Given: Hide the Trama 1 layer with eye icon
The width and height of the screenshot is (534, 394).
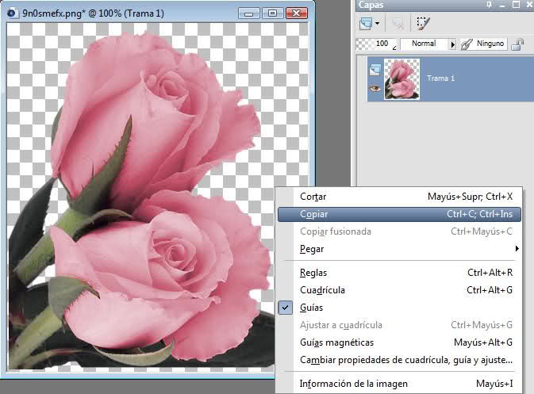Looking at the screenshot, I should tap(375, 89).
